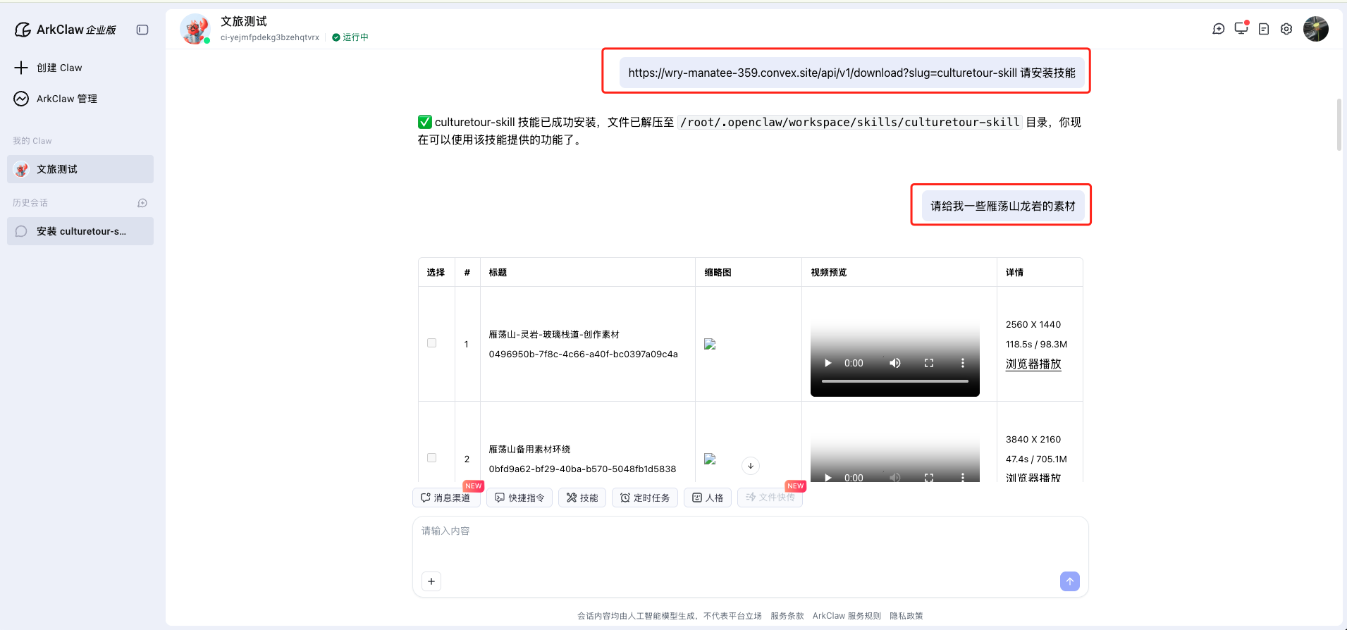Viewport: 1347px width, 630px height.
Task: Click the 3840 X 2160 resolution text
Action: [1033, 440]
